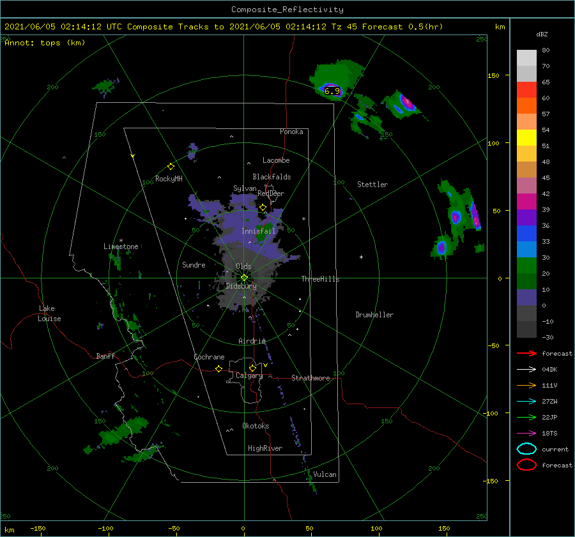The height and width of the screenshot is (537, 575).
Task: Click the Blackfalds label
Action: tap(272, 177)
